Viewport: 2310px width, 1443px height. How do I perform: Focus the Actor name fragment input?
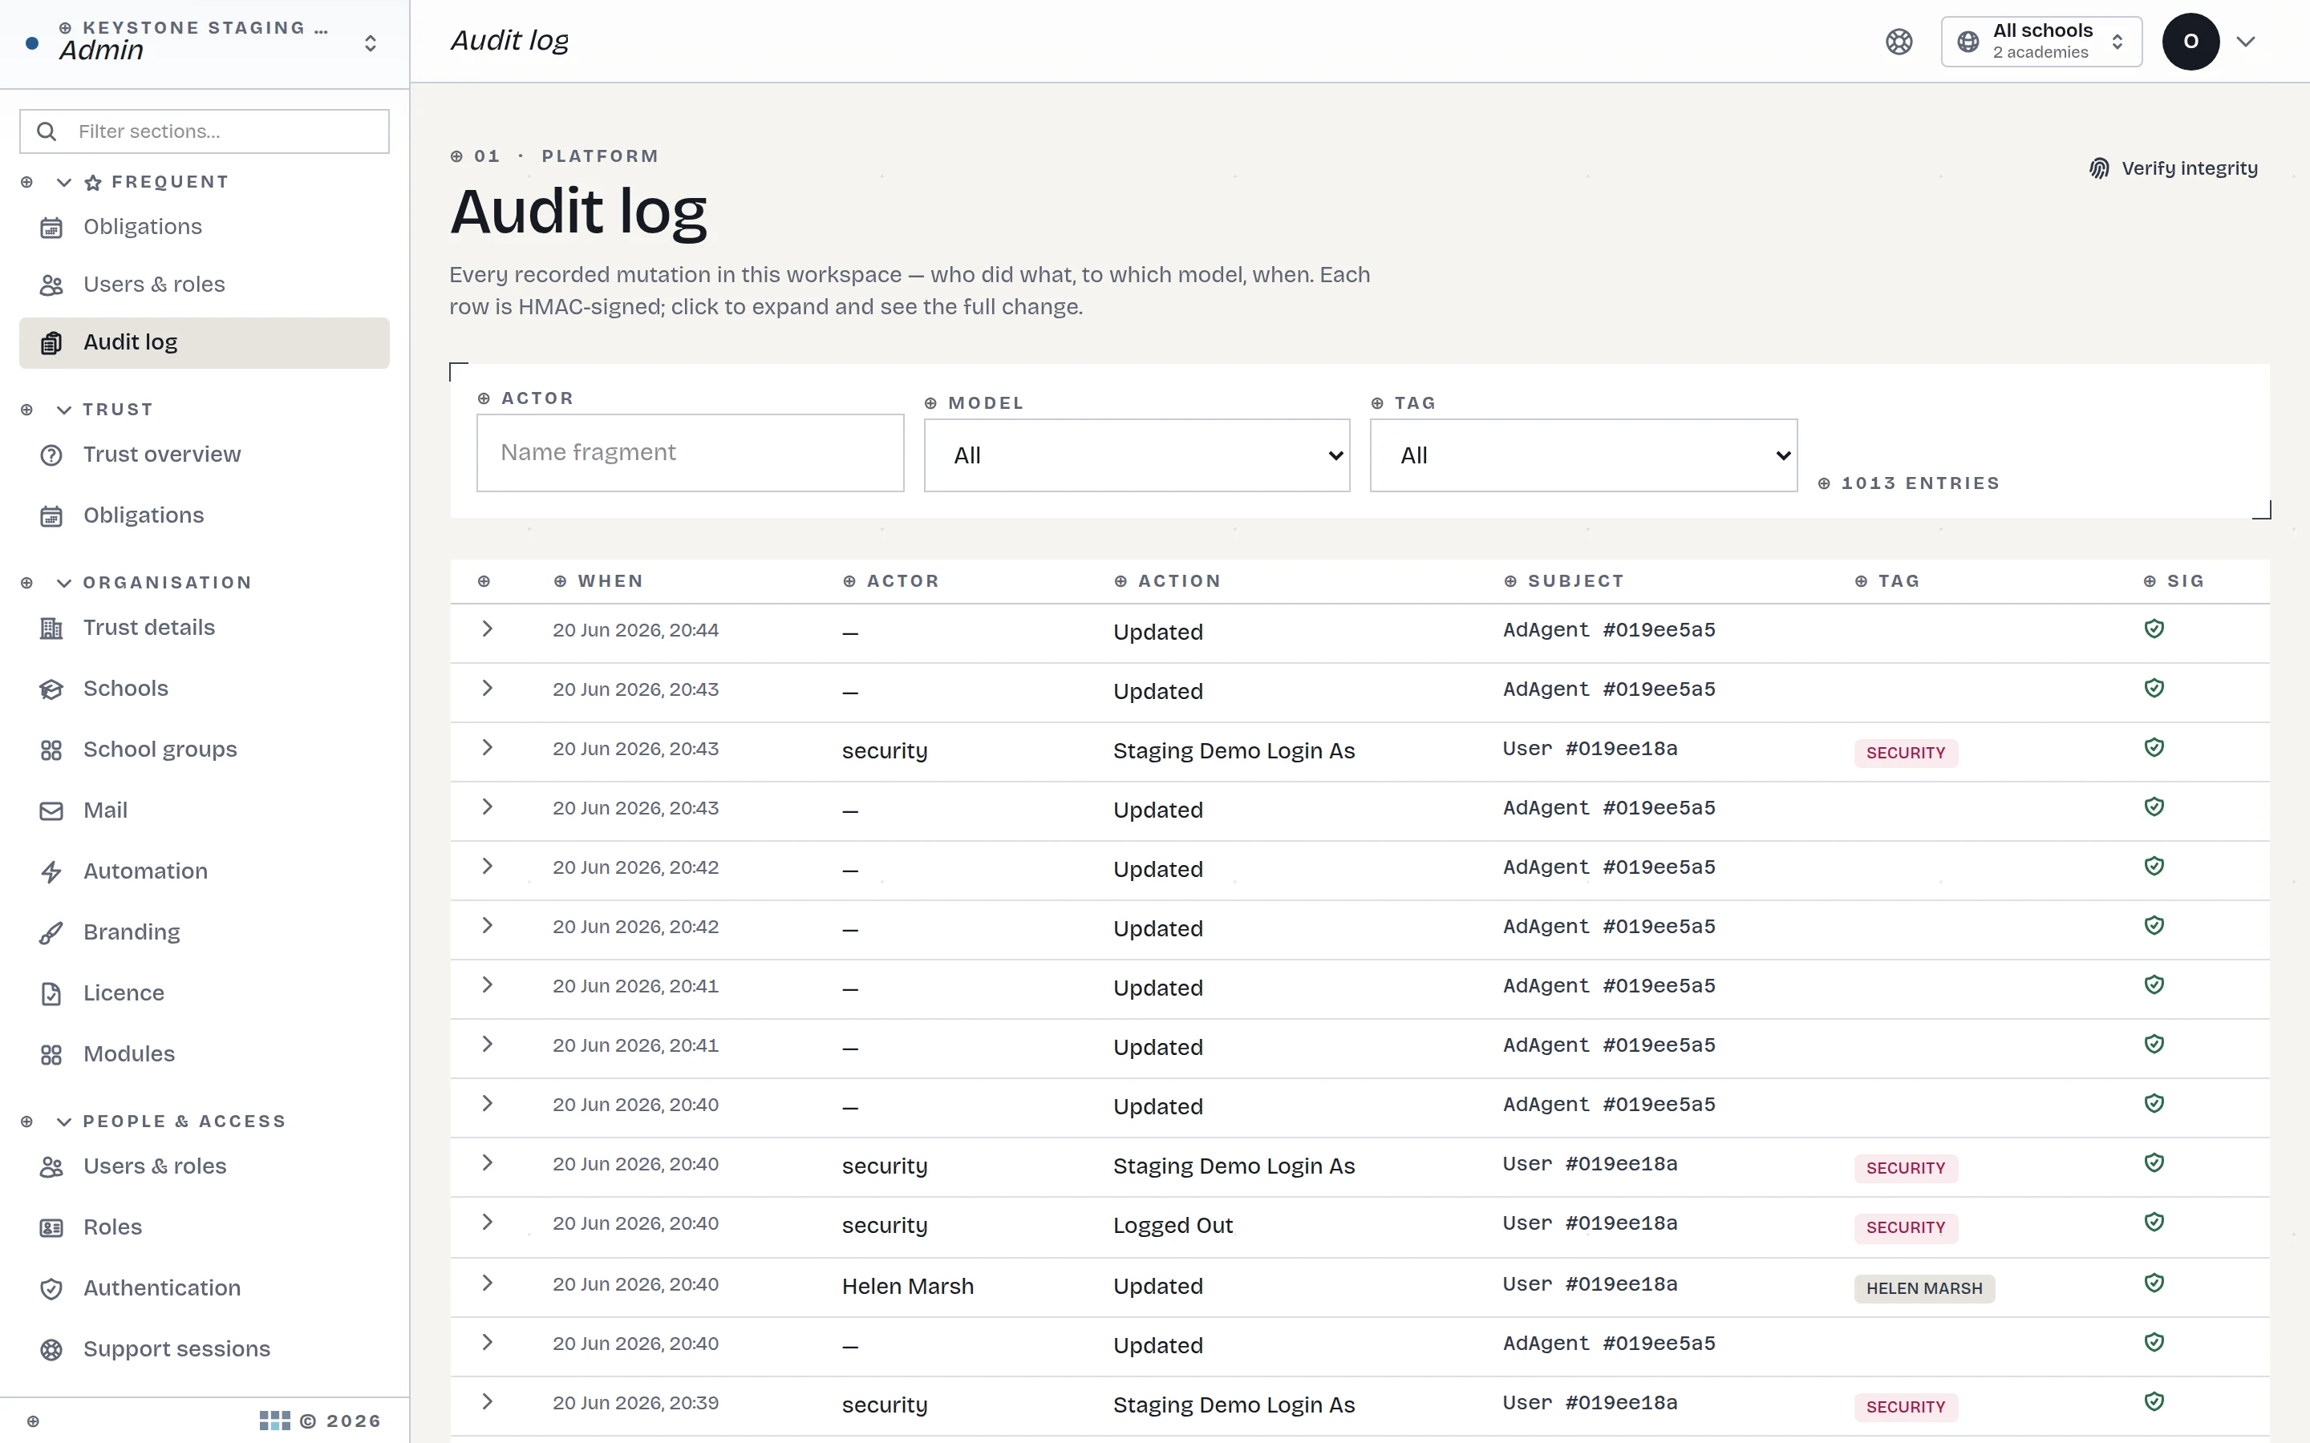click(689, 453)
